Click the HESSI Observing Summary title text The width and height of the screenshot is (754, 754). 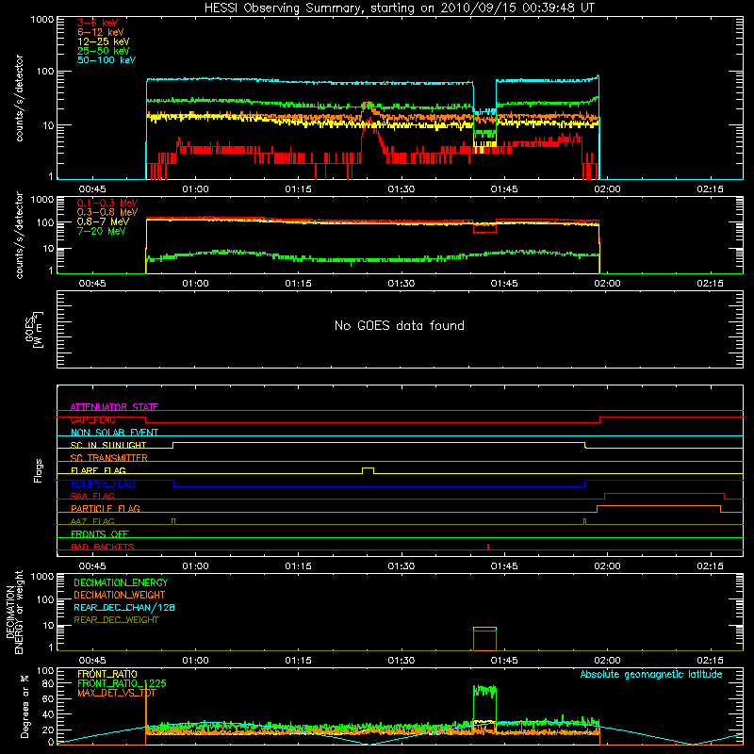tap(399, 8)
